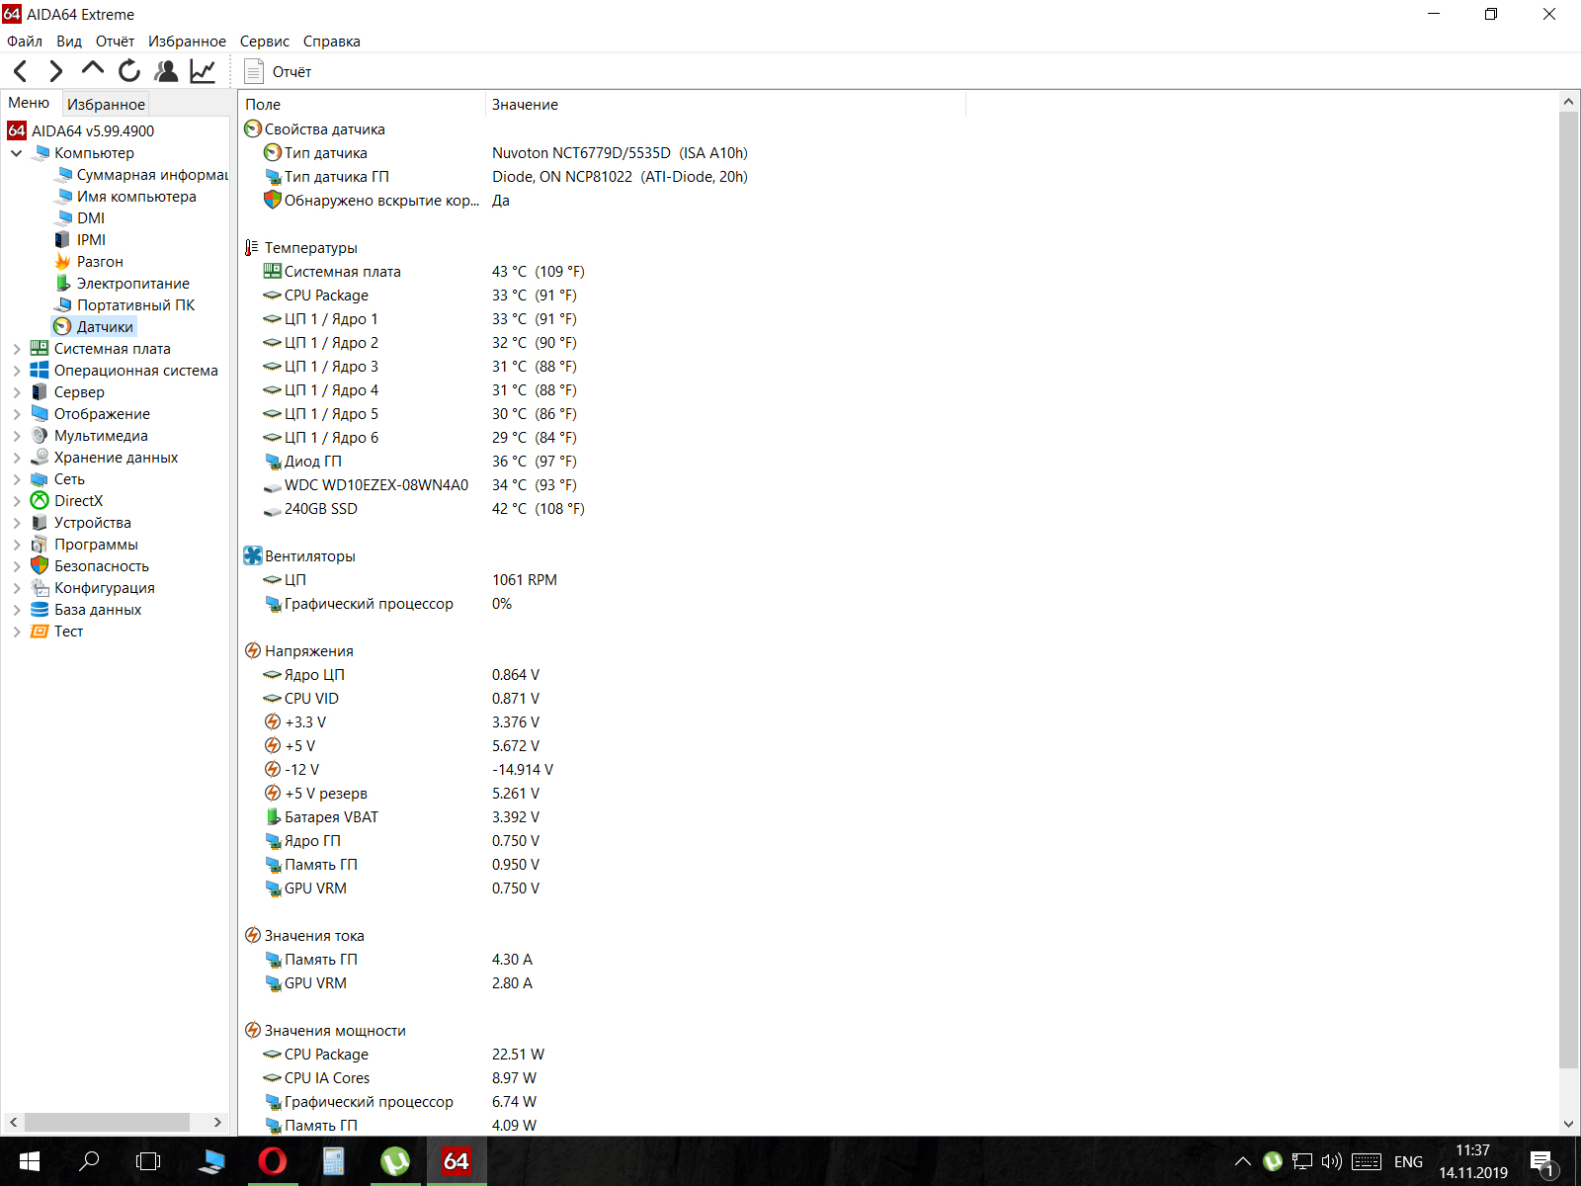Screen dimensions: 1581x1186
Task: Switch to the Избранное panel tab
Action: click(106, 104)
